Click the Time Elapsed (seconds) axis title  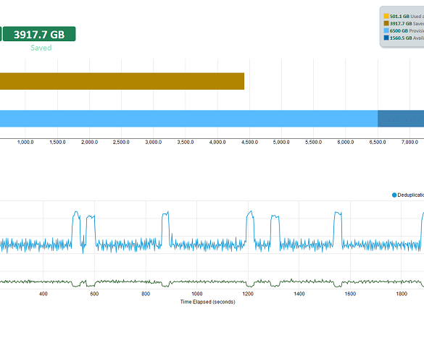click(x=208, y=302)
